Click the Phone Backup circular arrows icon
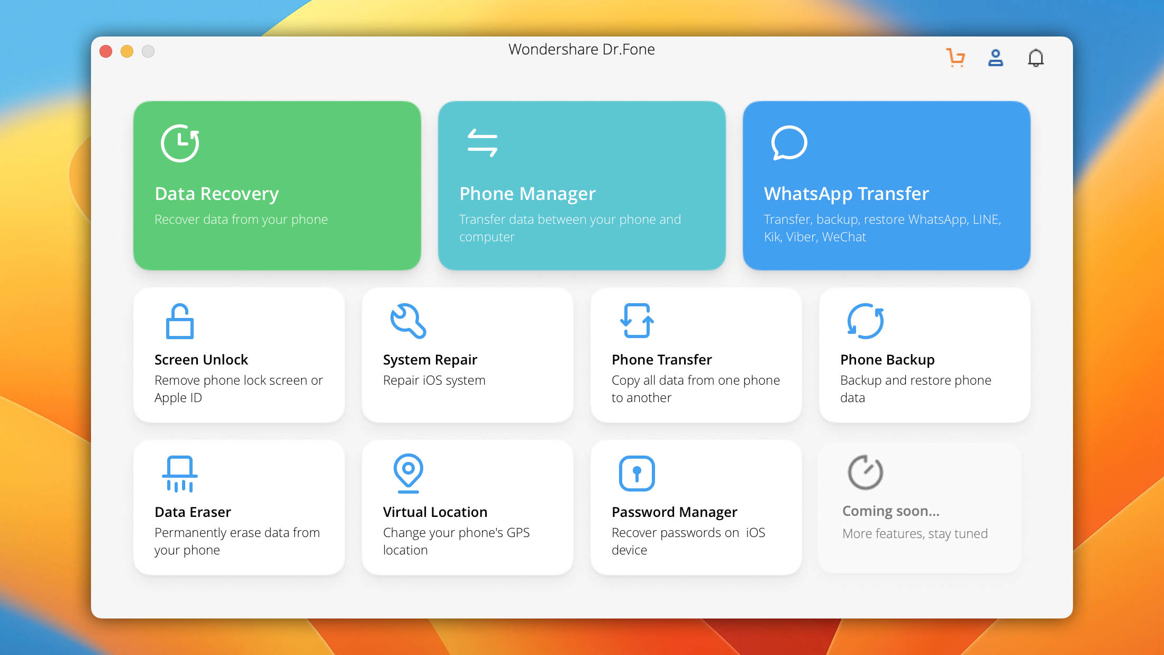Viewport: 1164px width, 655px height. coord(865,321)
